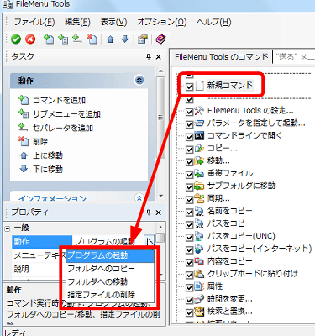This screenshot has height=336, width=315.
Task: Select 指定ファイルの削除 from dropdown list
Action: [110, 295]
